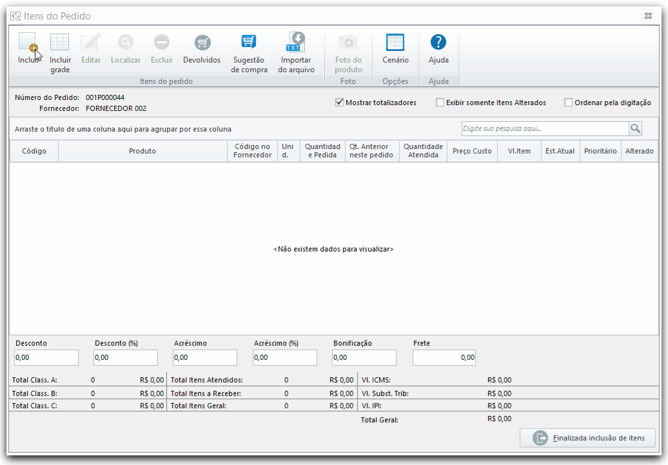The image size is (668, 465).
Task: Click FORNECEDOR 002 supplier text
Action: [x=116, y=109]
